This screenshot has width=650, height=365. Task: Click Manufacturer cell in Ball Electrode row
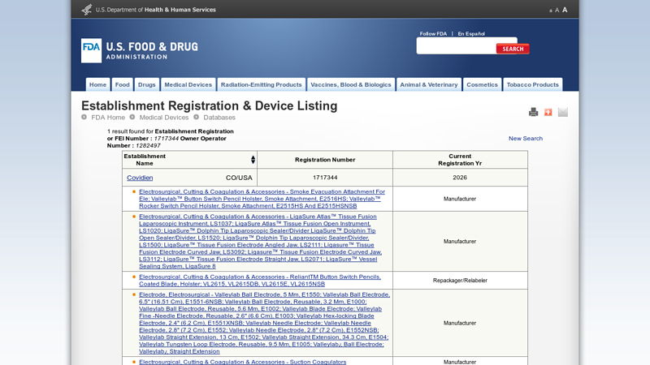(x=460, y=323)
